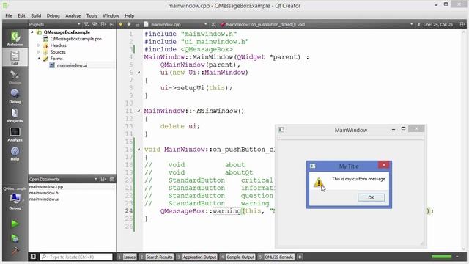Image resolution: width=469 pixels, height=264 pixels.
Task: Select mainwindow.ui under Forms
Action: pos(72,65)
